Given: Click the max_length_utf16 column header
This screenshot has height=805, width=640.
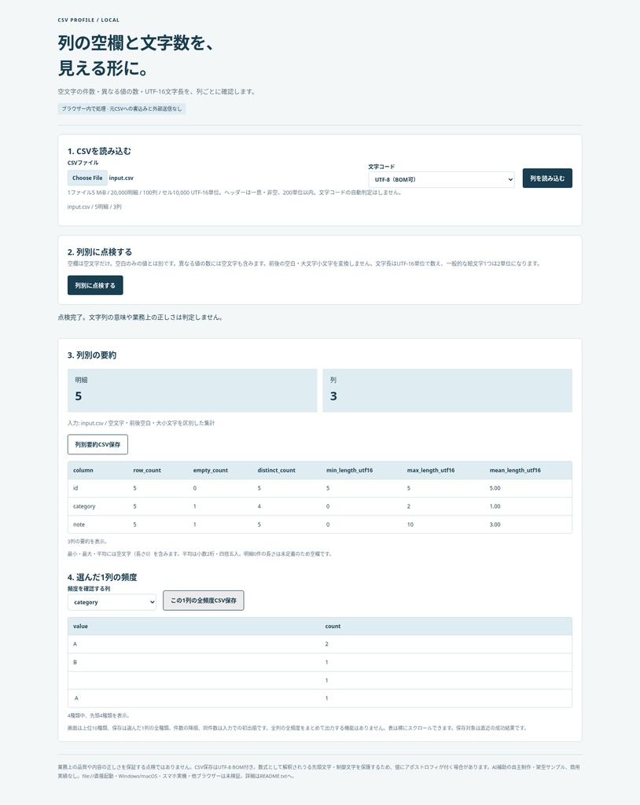Looking at the screenshot, I should click(x=431, y=470).
